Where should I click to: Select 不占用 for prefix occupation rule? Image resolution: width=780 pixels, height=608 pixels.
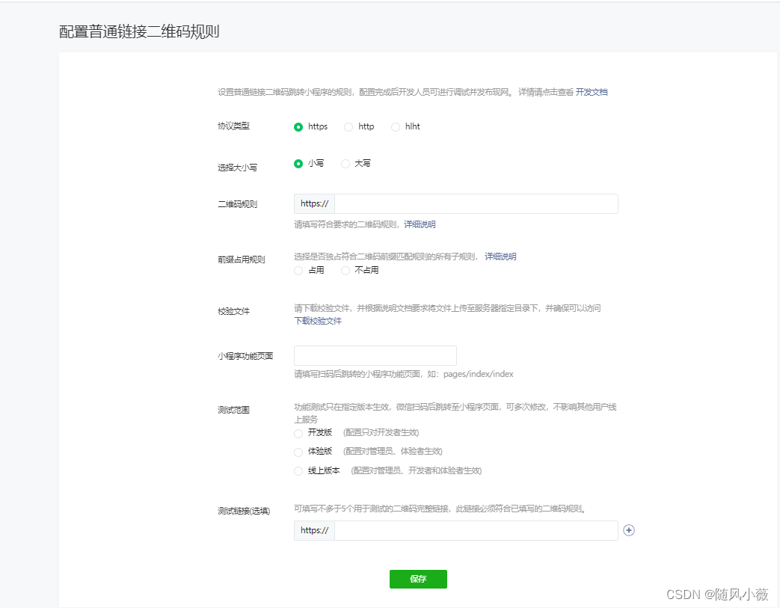click(x=344, y=271)
